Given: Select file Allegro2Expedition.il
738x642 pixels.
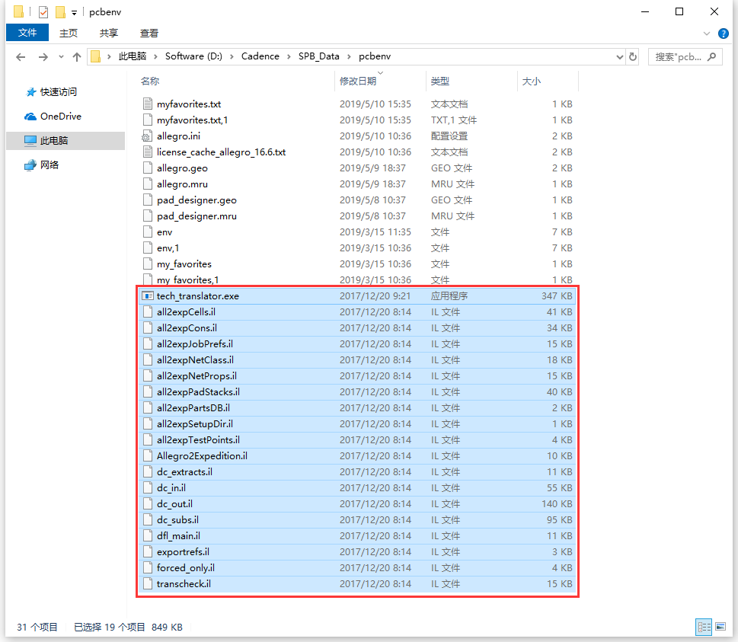Looking at the screenshot, I should pyautogui.click(x=202, y=456).
